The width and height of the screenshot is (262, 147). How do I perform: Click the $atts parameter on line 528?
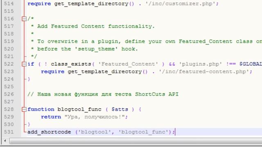(120, 109)
